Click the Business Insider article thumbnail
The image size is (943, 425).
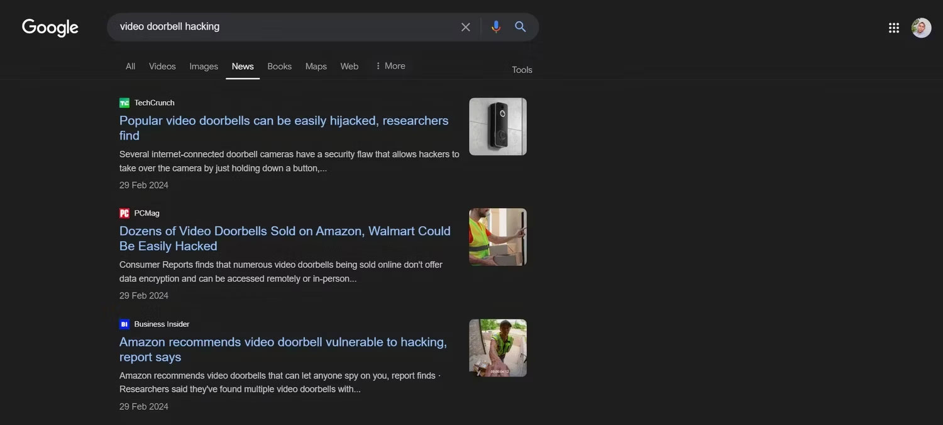click(498, 348)
